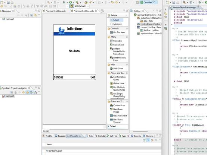Open the Call Hierarchy tab
The width and height of the screenshot is (207, 155).
(x=112, y=136)
